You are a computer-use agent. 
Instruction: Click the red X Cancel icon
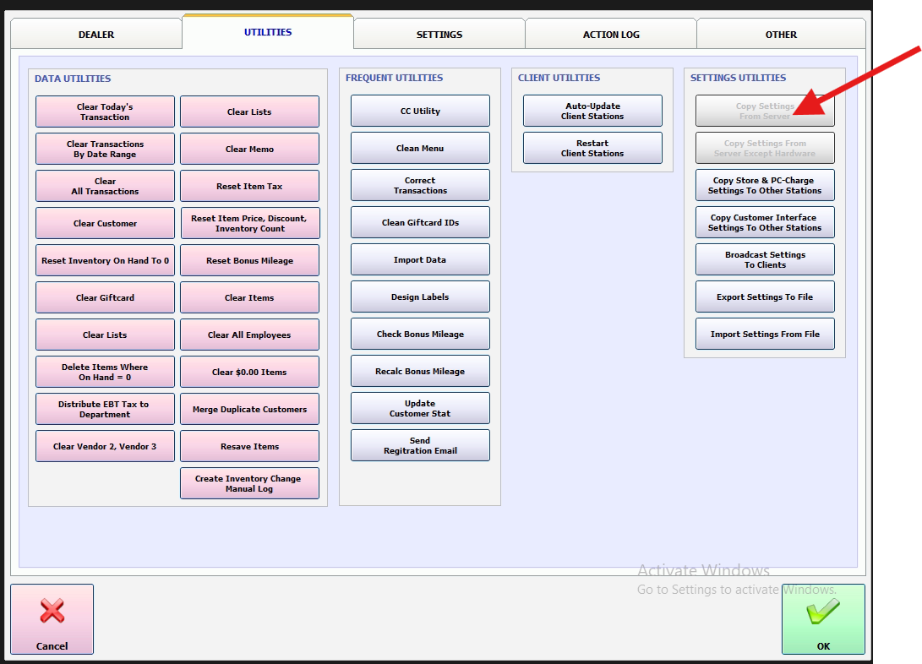click(x=52, y=611)
